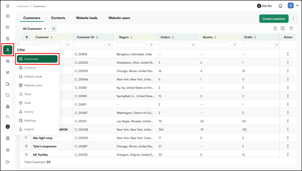Sort by Orders column
The width and height of the screenshot is (302, 171).
pos(173,37)
